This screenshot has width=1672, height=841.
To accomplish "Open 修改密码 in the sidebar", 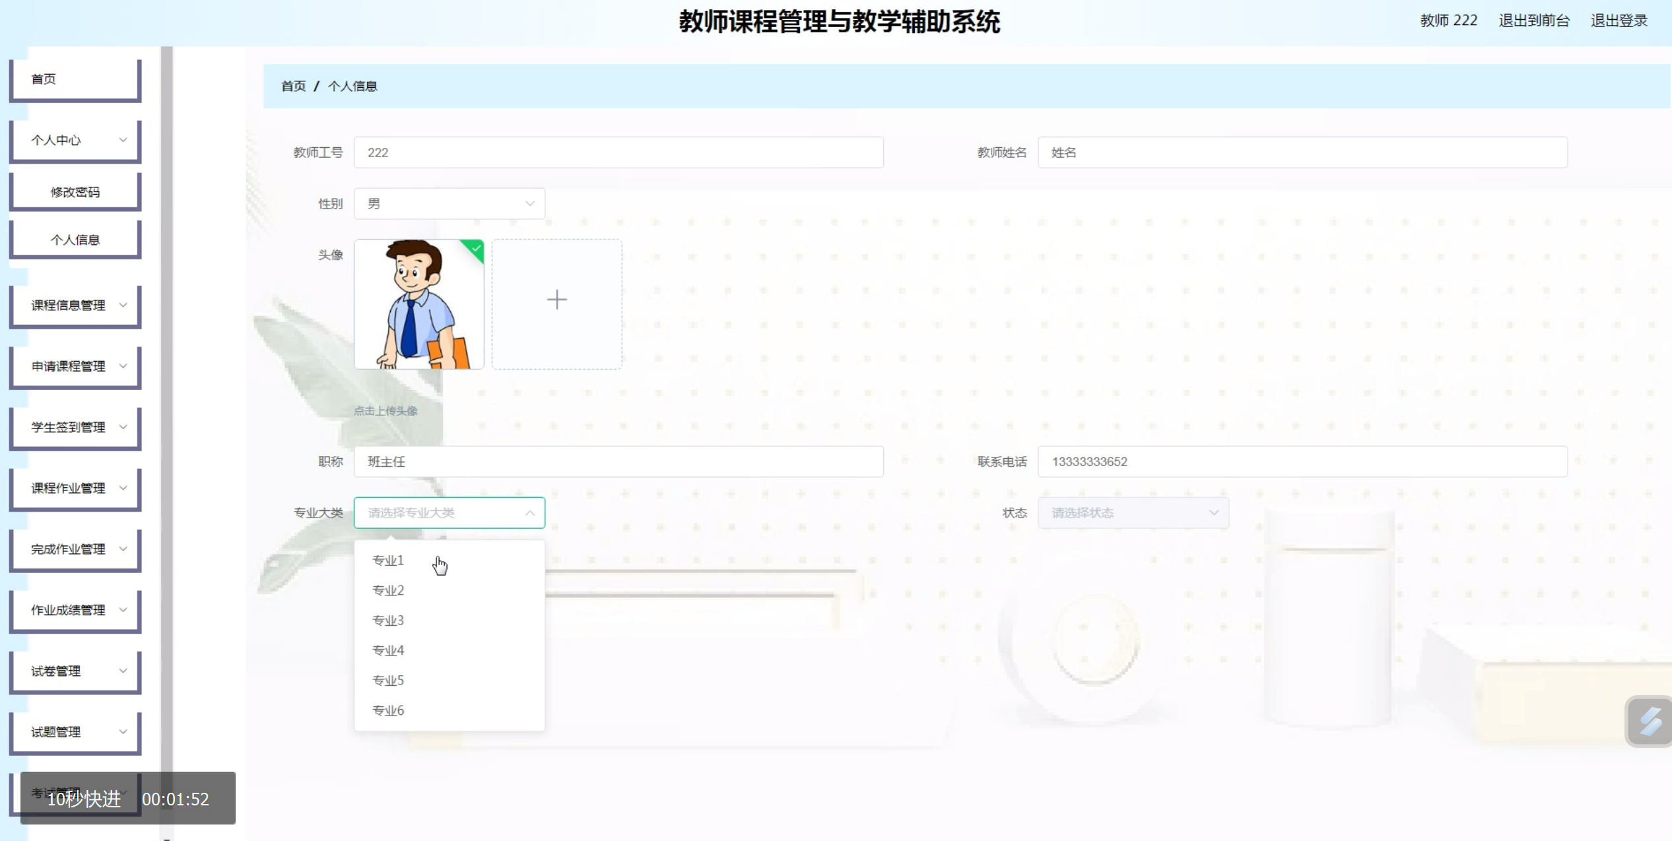I will coord(75,192).
